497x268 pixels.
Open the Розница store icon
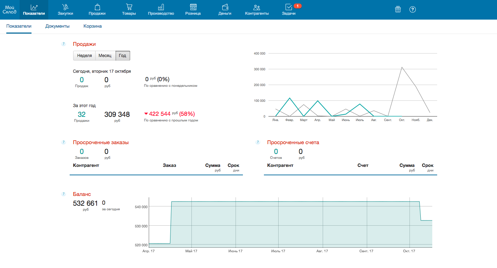click(x=193, y=7)
